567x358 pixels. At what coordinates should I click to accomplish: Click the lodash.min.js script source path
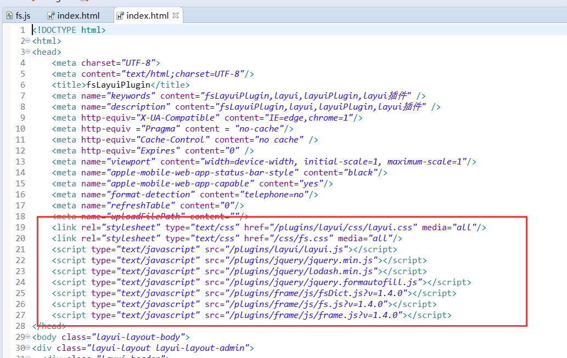(303, 271)
